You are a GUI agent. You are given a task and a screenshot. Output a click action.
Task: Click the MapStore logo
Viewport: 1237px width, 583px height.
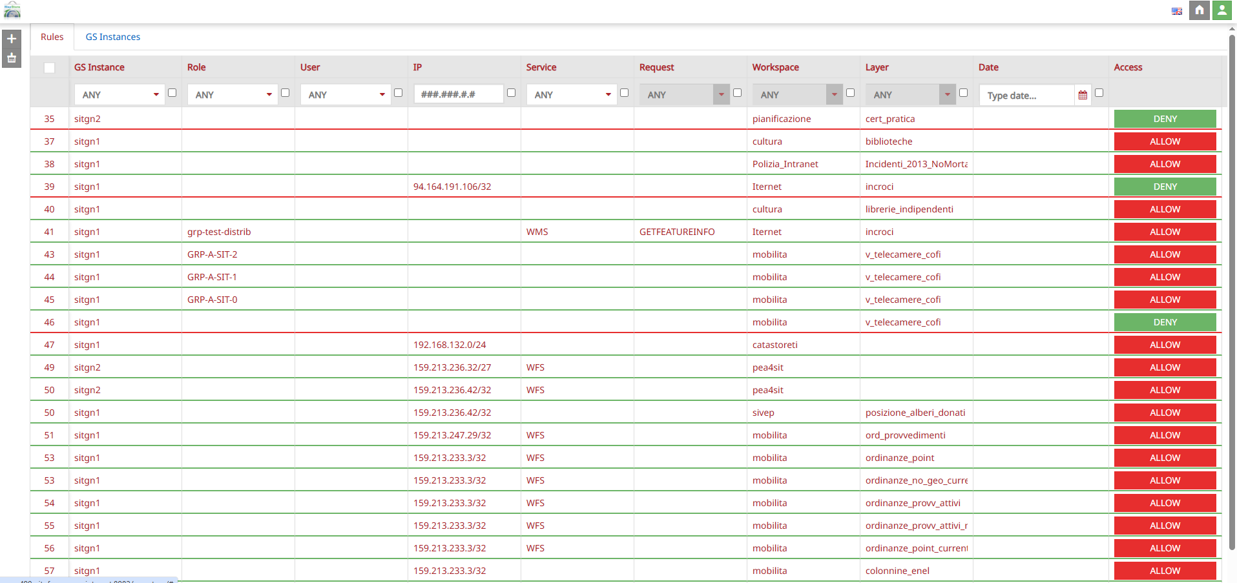coord(12,10)
